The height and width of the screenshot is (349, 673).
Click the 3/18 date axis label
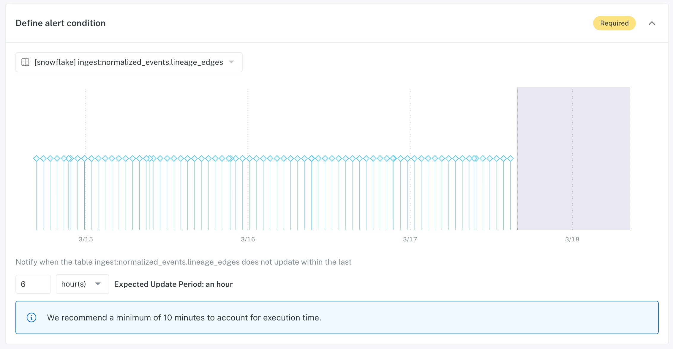click(572, 239)
